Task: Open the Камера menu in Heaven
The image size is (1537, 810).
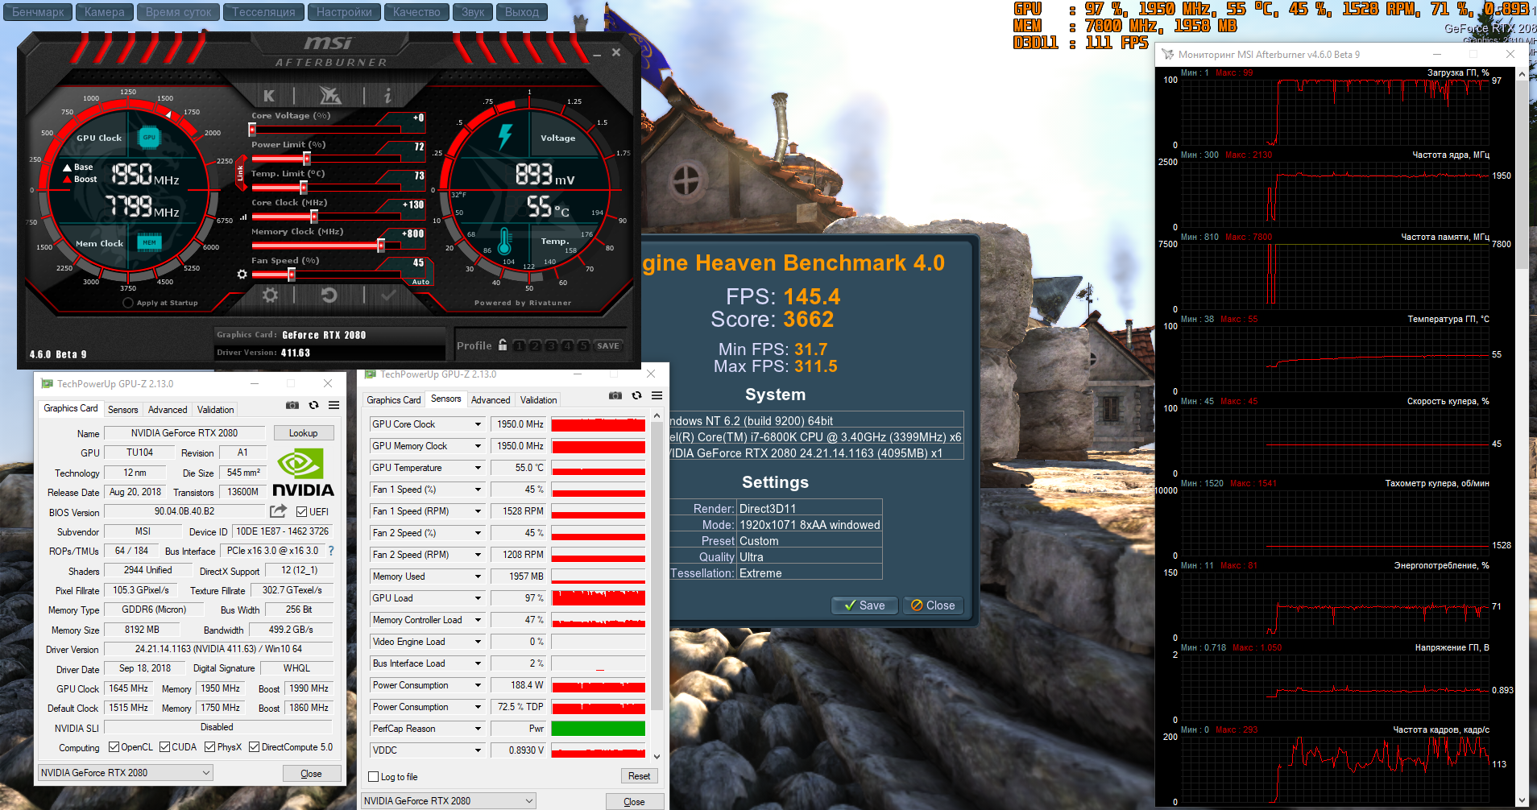Action: [x=105, y=12]
